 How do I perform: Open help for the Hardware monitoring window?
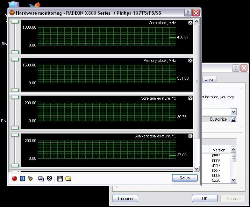[188, 13]
